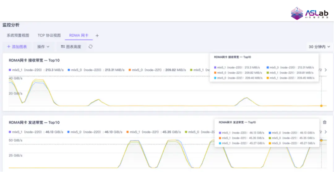
Task: Click tooltip entry mlx5_0 (node-221) 45.35 GiB/s
Action: (292, 138)
